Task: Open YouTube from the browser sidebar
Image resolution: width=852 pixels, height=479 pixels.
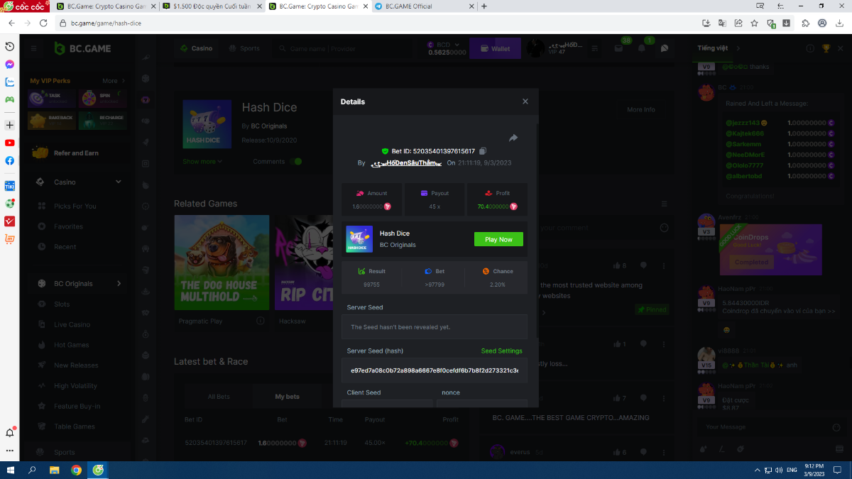Action: tap(10, 143)
